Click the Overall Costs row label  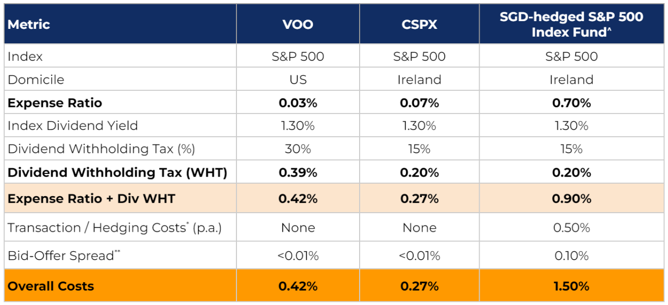coord(51,286)
